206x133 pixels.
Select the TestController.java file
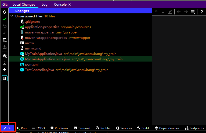[39, 70]
